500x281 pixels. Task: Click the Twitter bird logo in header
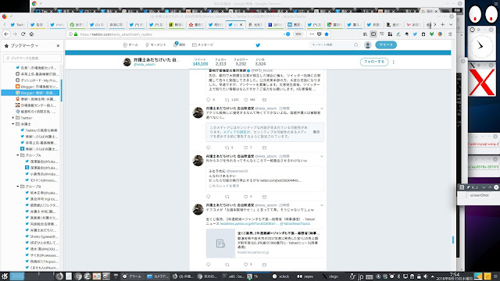pos(258,45)
